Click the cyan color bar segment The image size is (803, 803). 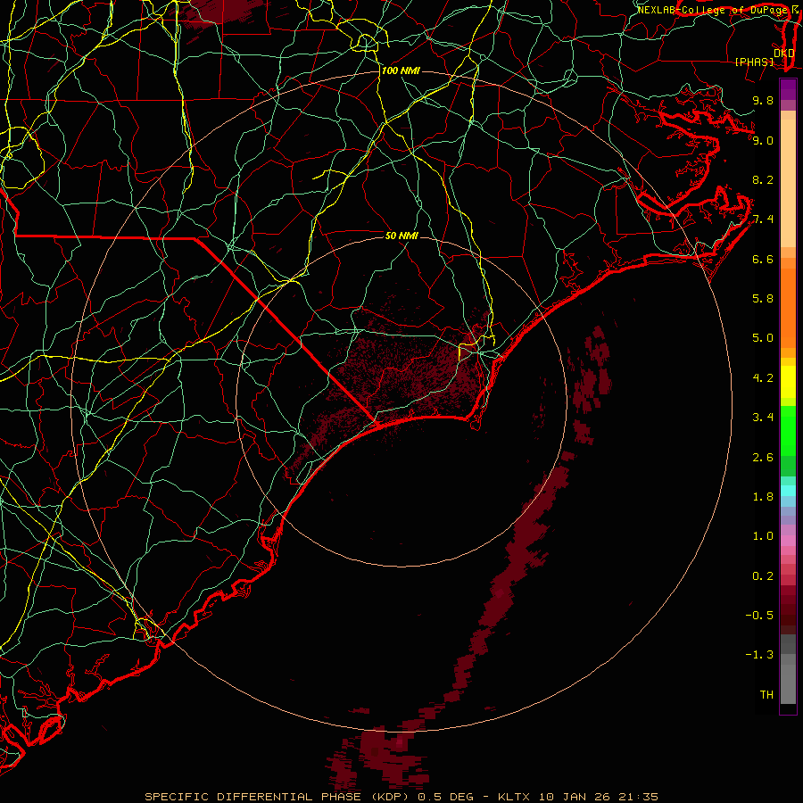coord(788,491)
